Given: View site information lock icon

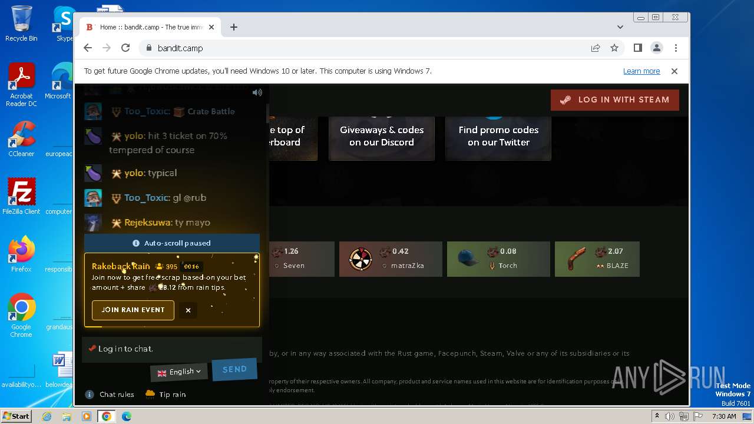Looking at the screenshot, I should (148, 48).
